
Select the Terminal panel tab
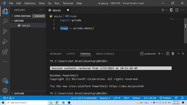[85, 54]
